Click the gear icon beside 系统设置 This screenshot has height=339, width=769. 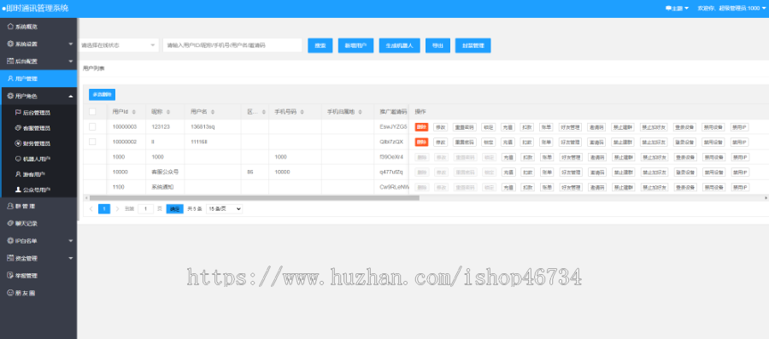click(x=10, y=44)
